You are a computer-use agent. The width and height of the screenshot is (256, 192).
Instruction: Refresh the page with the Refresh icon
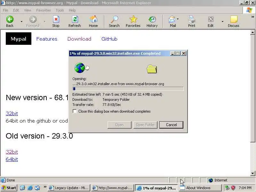75,19
